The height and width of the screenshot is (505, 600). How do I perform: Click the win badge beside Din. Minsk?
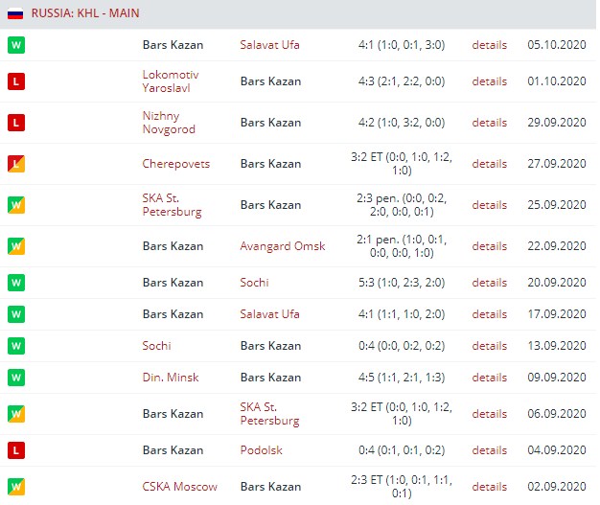tap(15, 378)
